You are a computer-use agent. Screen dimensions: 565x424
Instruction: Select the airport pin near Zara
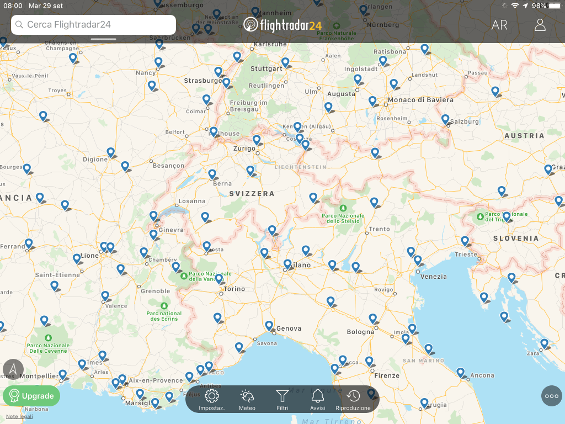[x=545, y=344]
